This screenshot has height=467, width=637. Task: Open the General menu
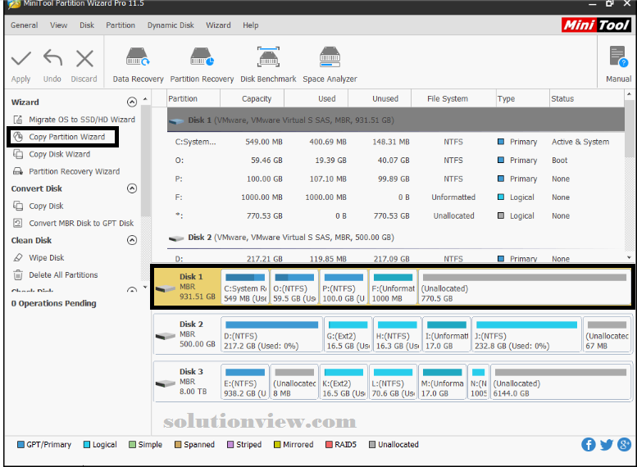click(x=25, y=25)
